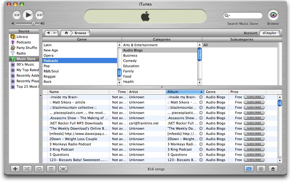The width and height of the screenshot is (291, 182).
Task: Open the equalizer window
Action: pyautogui.click(x=249, y=169)
